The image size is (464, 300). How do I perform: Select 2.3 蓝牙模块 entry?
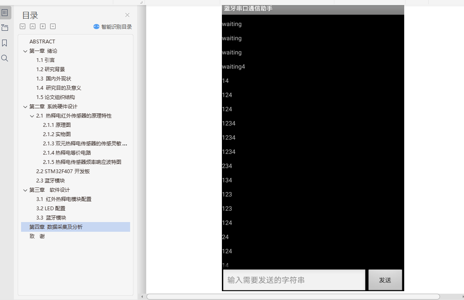pos(51,181)
